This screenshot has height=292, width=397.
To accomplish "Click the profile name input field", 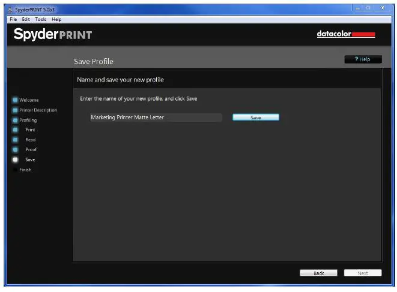I will coord(156,118).
